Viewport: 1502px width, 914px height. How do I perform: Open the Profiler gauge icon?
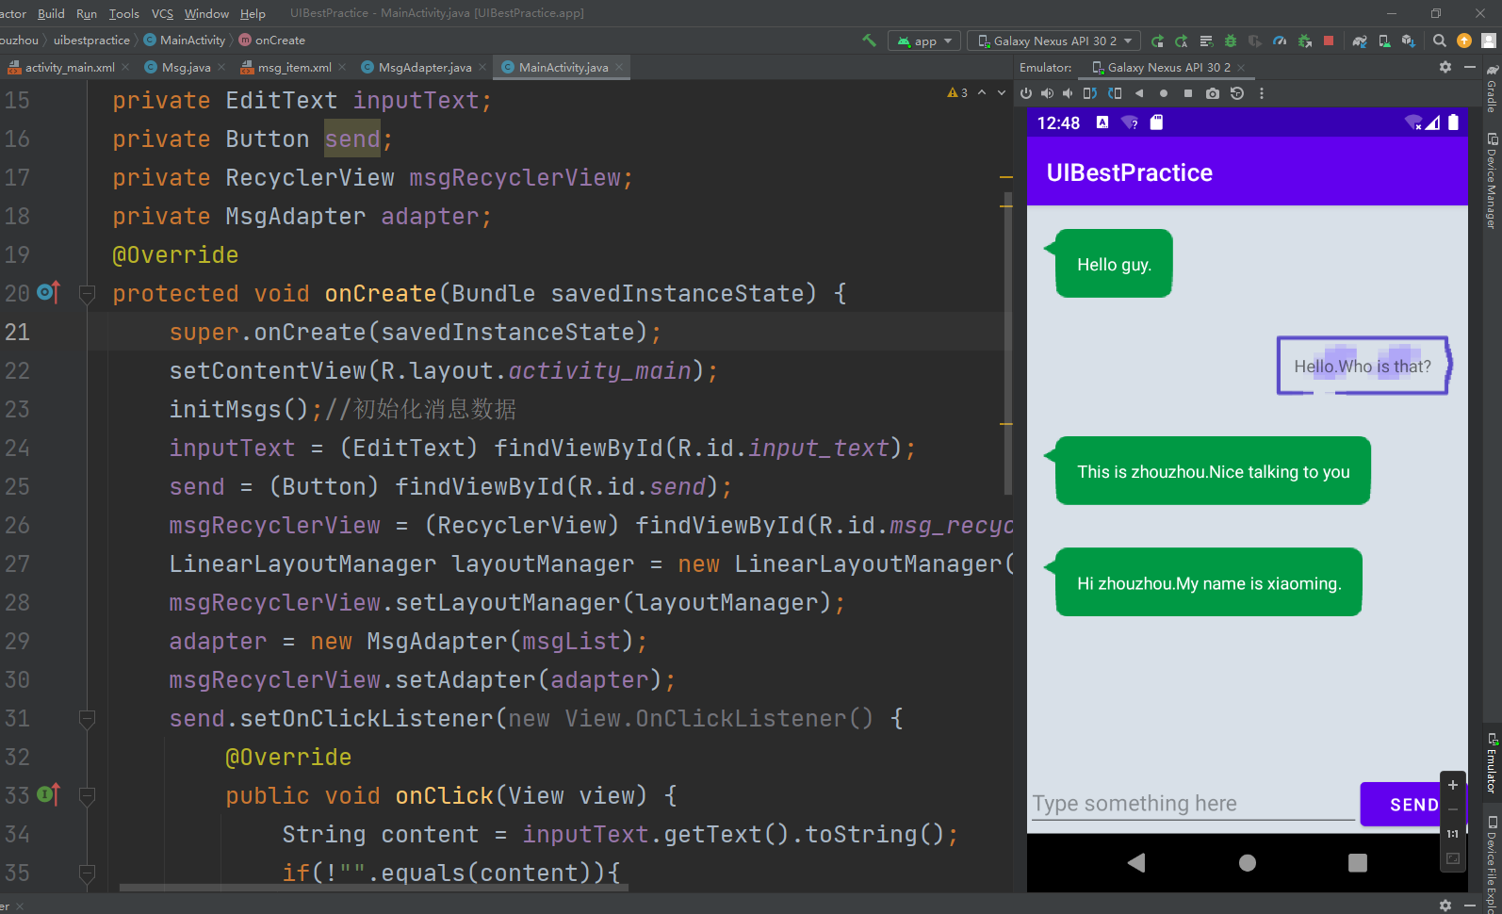click(1280, 41)
